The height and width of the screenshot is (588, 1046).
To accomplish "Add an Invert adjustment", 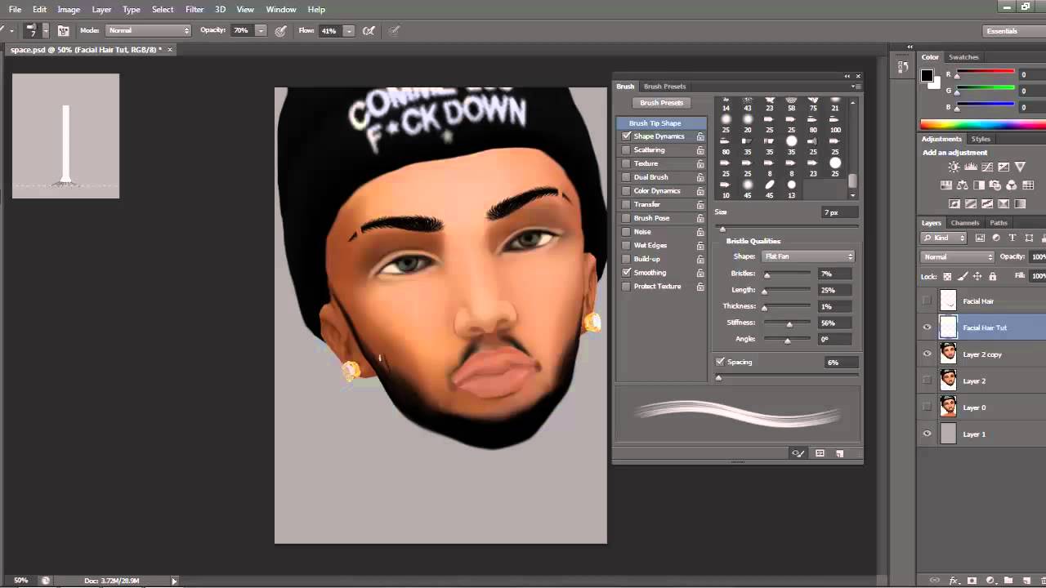I will click(954, 204).
